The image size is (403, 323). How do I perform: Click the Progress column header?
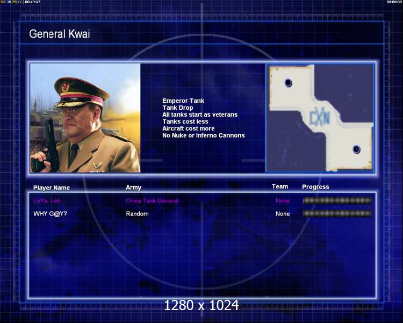(x=315, y=187)
